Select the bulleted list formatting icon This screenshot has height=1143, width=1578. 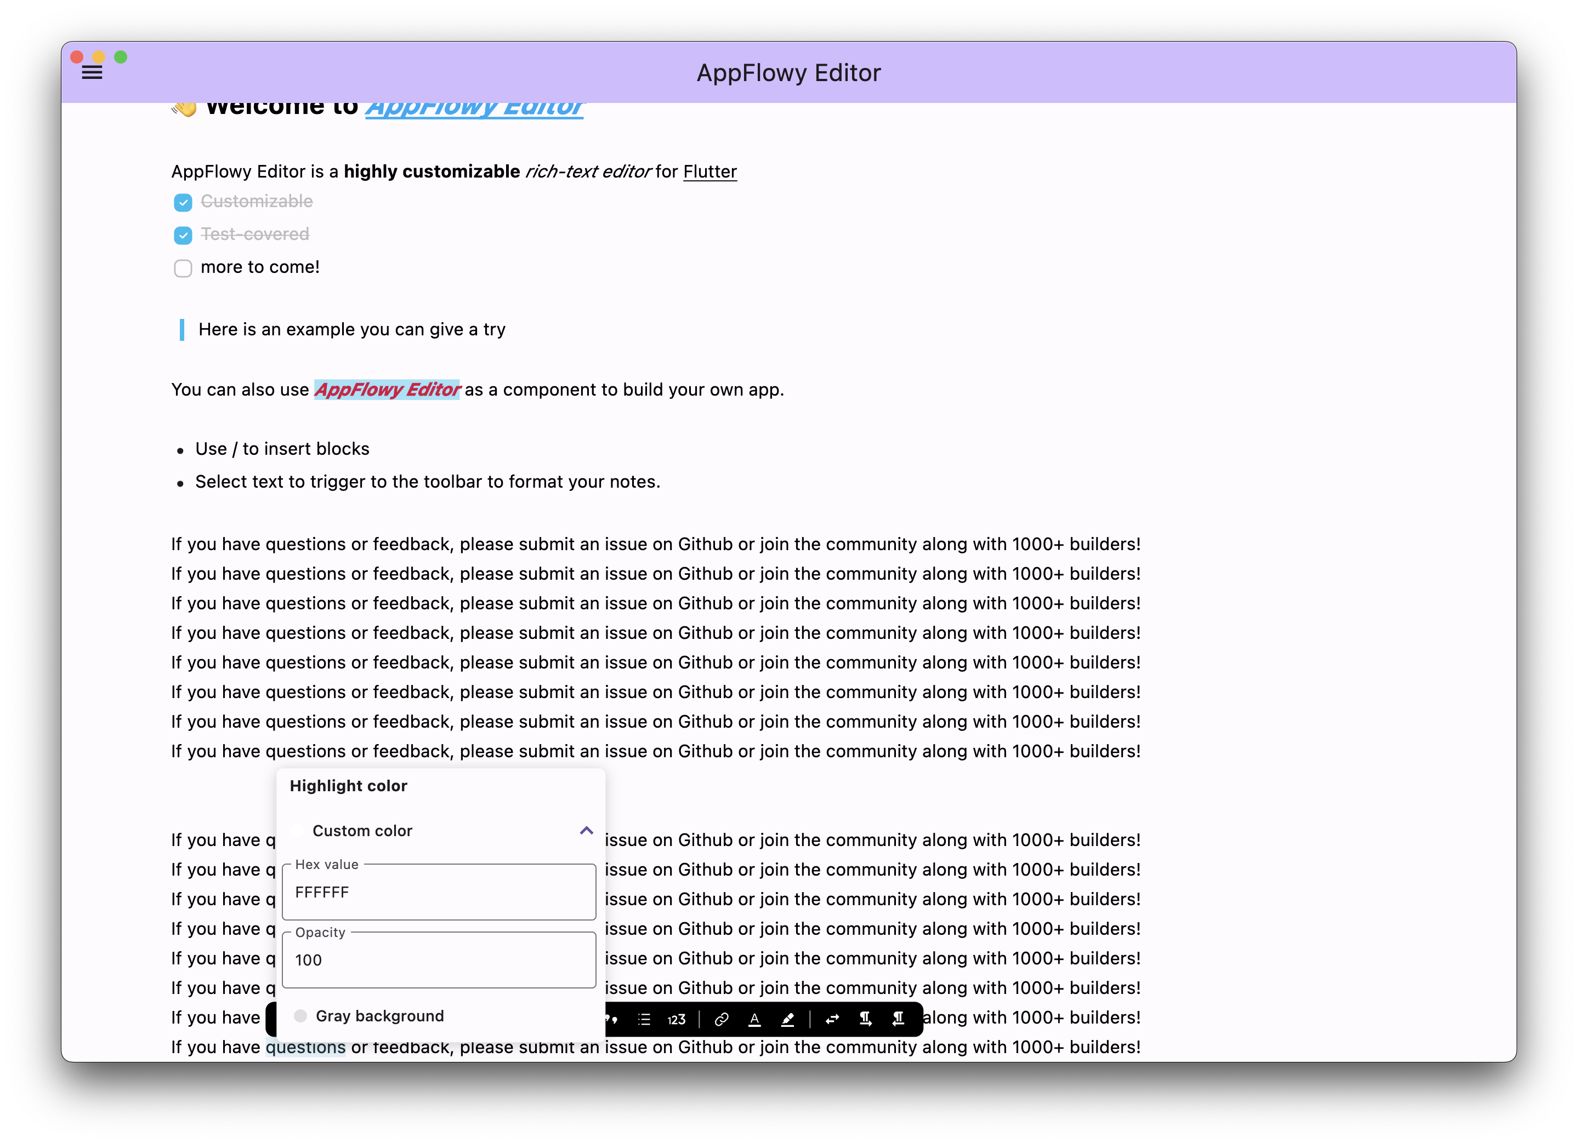click(x=644, y=1020)
